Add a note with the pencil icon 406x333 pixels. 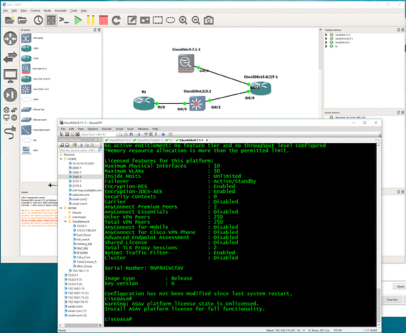click(132, 20)
